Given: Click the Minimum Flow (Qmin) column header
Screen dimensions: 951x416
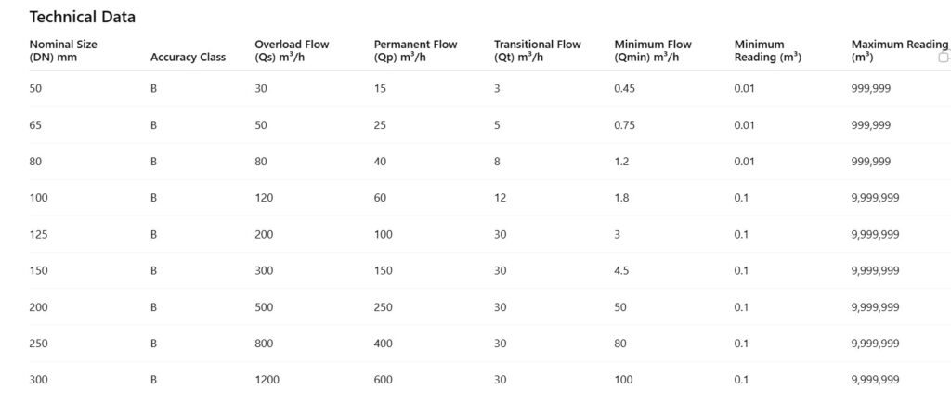Looking at the screenshot, I should coord(653,50).
